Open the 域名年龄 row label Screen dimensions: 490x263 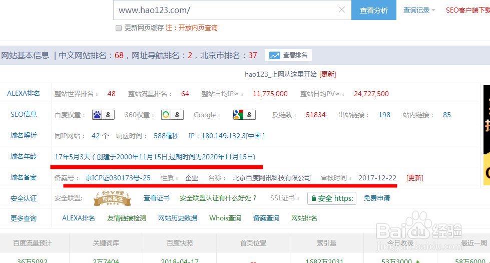pos(24,156)
